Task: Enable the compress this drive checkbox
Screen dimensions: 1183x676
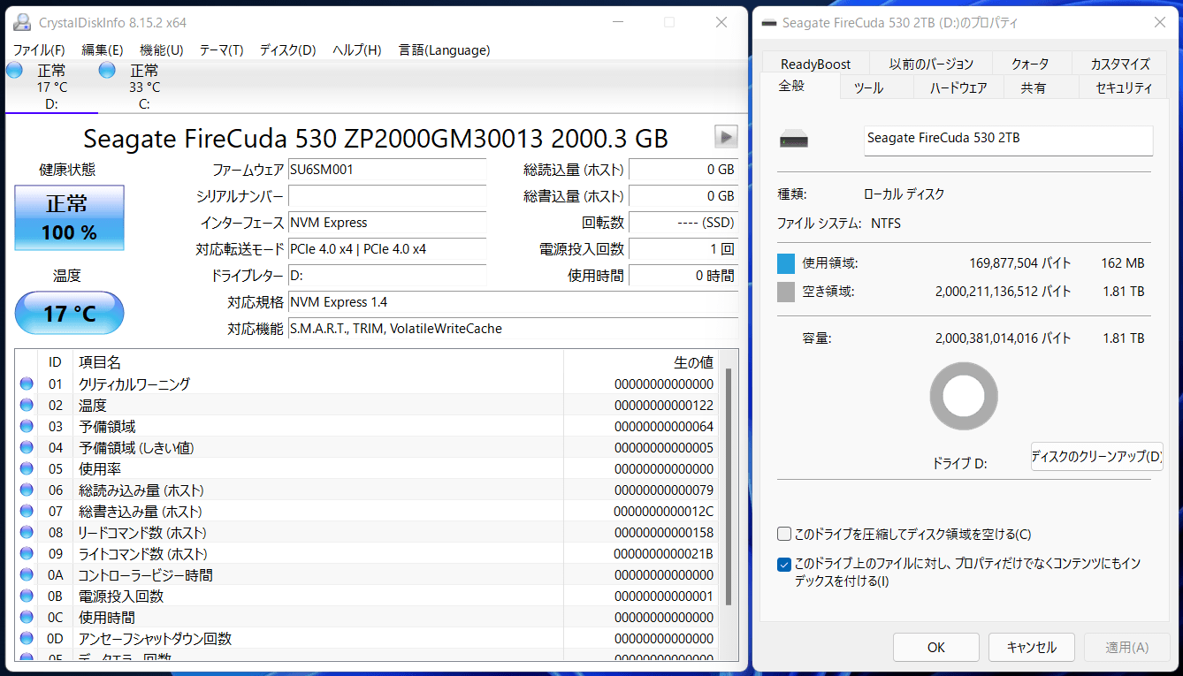Action: (x=784, y=534)
